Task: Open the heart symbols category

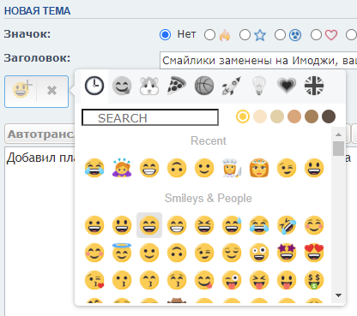Action: point(287,86)
